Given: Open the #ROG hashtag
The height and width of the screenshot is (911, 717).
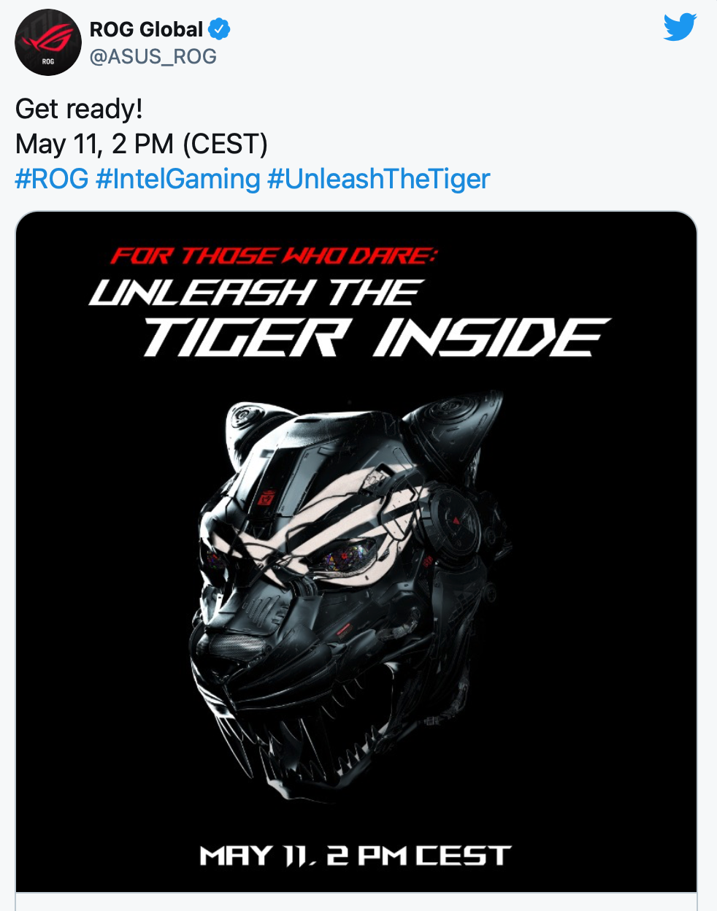Looking at the screenshot, I should point(52,179).
